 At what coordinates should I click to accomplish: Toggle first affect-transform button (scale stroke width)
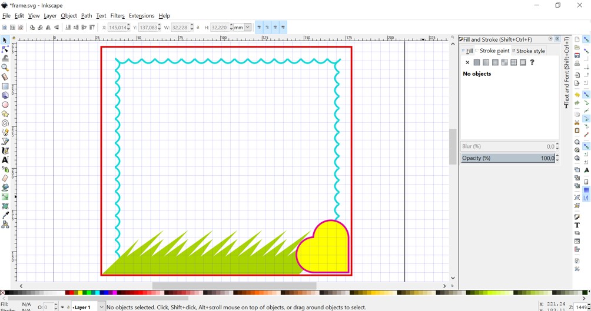259,27
